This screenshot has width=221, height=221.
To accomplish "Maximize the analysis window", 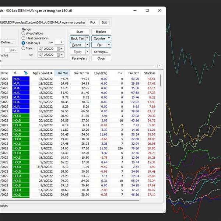I will [147, 11].
